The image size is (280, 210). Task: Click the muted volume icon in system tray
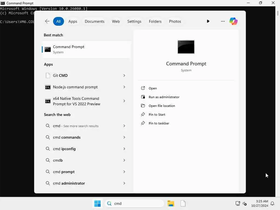[245, 203]
